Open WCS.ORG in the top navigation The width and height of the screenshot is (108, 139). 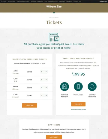coord(3,1)
